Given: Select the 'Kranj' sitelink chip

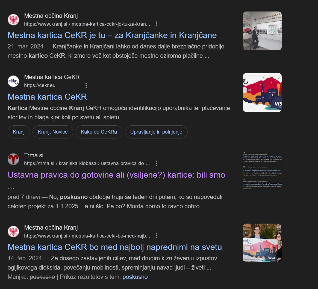Looking at the screenshot, I should click(19, 132).
